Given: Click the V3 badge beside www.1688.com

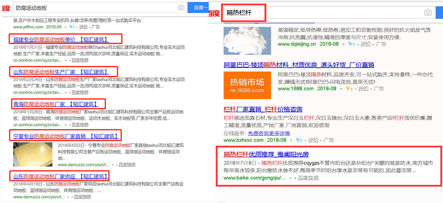Looking at the screenshot, I should point(349,89).
